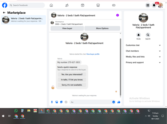Open the emoji picker in message box
167x124 pixels.
[114, 102]
